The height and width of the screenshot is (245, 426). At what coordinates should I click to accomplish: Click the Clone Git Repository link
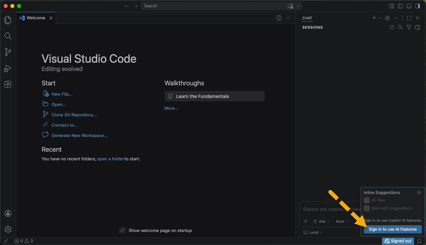point(74,115)
